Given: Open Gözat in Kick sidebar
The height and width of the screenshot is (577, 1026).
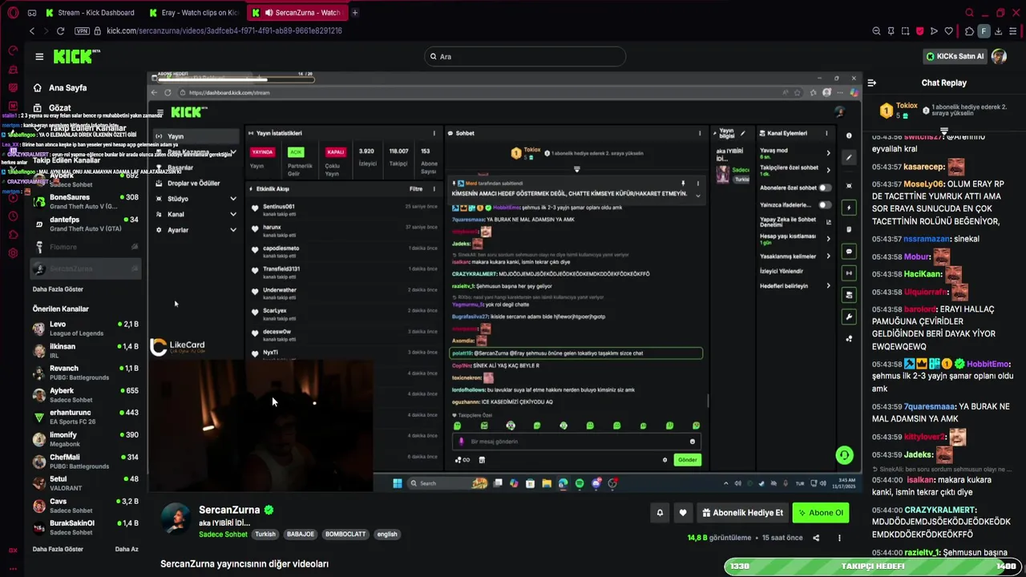Looking at the screenshot, I should coord(59,108).
